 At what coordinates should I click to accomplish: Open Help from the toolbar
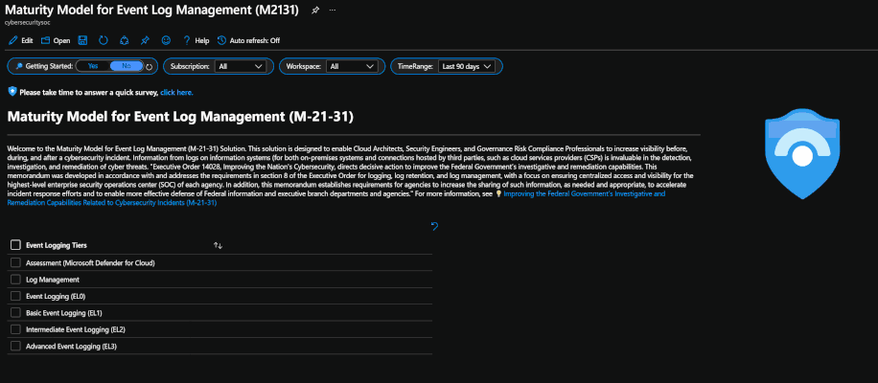196,41
